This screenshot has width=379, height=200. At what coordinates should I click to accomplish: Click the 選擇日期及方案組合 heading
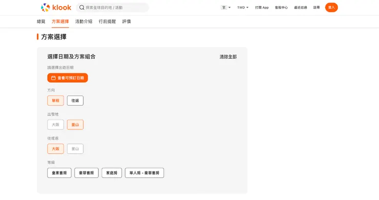(71, 57)
